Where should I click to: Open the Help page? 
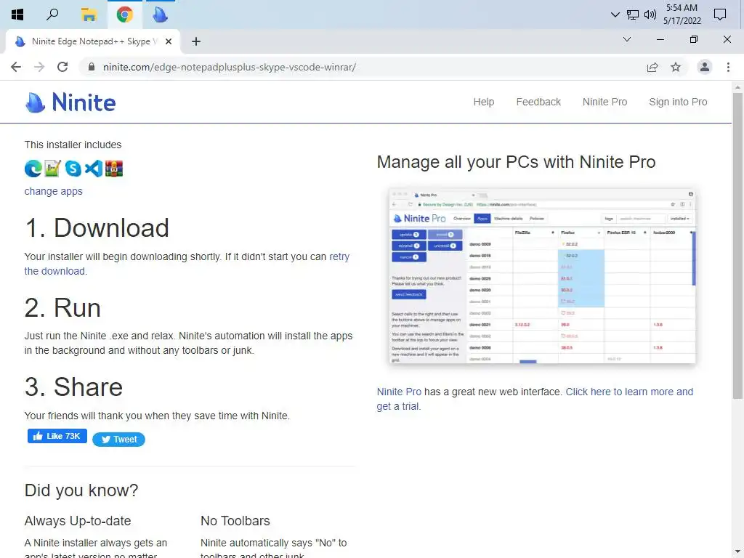point(483,102)
